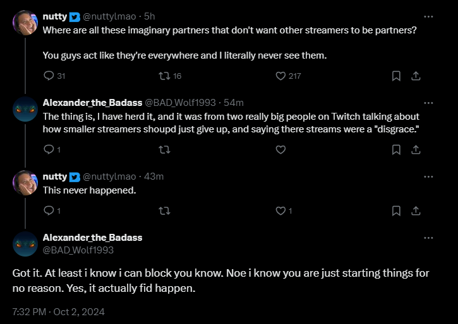The width and height of the screenshot is (458, 324).
Task: Like nutty's tweet with 217 likes
Action: click(x=281, y=76)
